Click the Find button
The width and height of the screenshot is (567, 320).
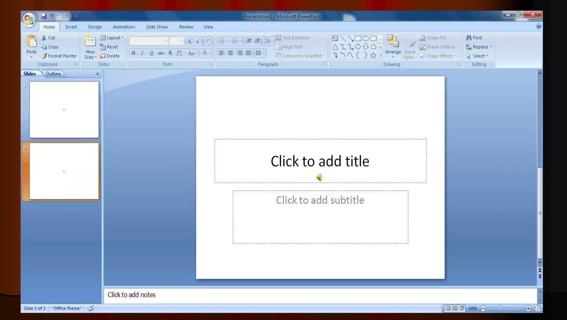point(474,38)
